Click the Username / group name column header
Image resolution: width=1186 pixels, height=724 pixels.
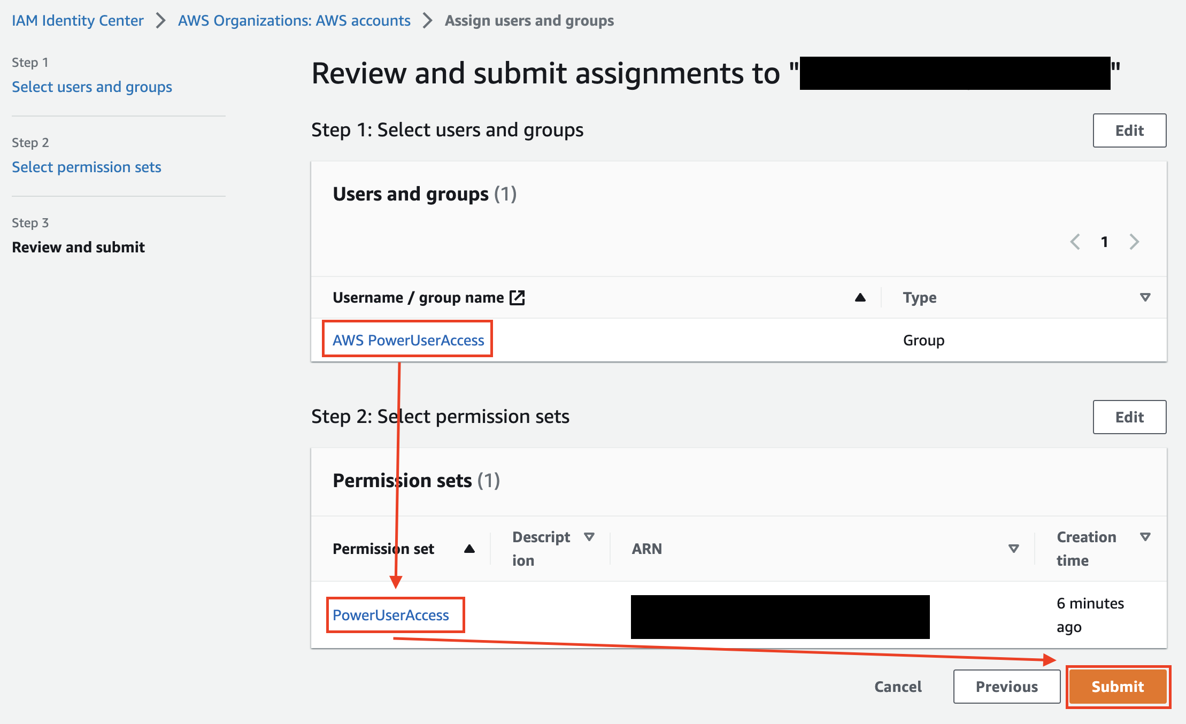418,297
